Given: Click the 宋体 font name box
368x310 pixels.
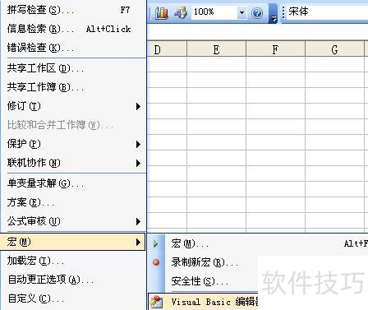Looking at the screenshot, I should pos(328,12).
